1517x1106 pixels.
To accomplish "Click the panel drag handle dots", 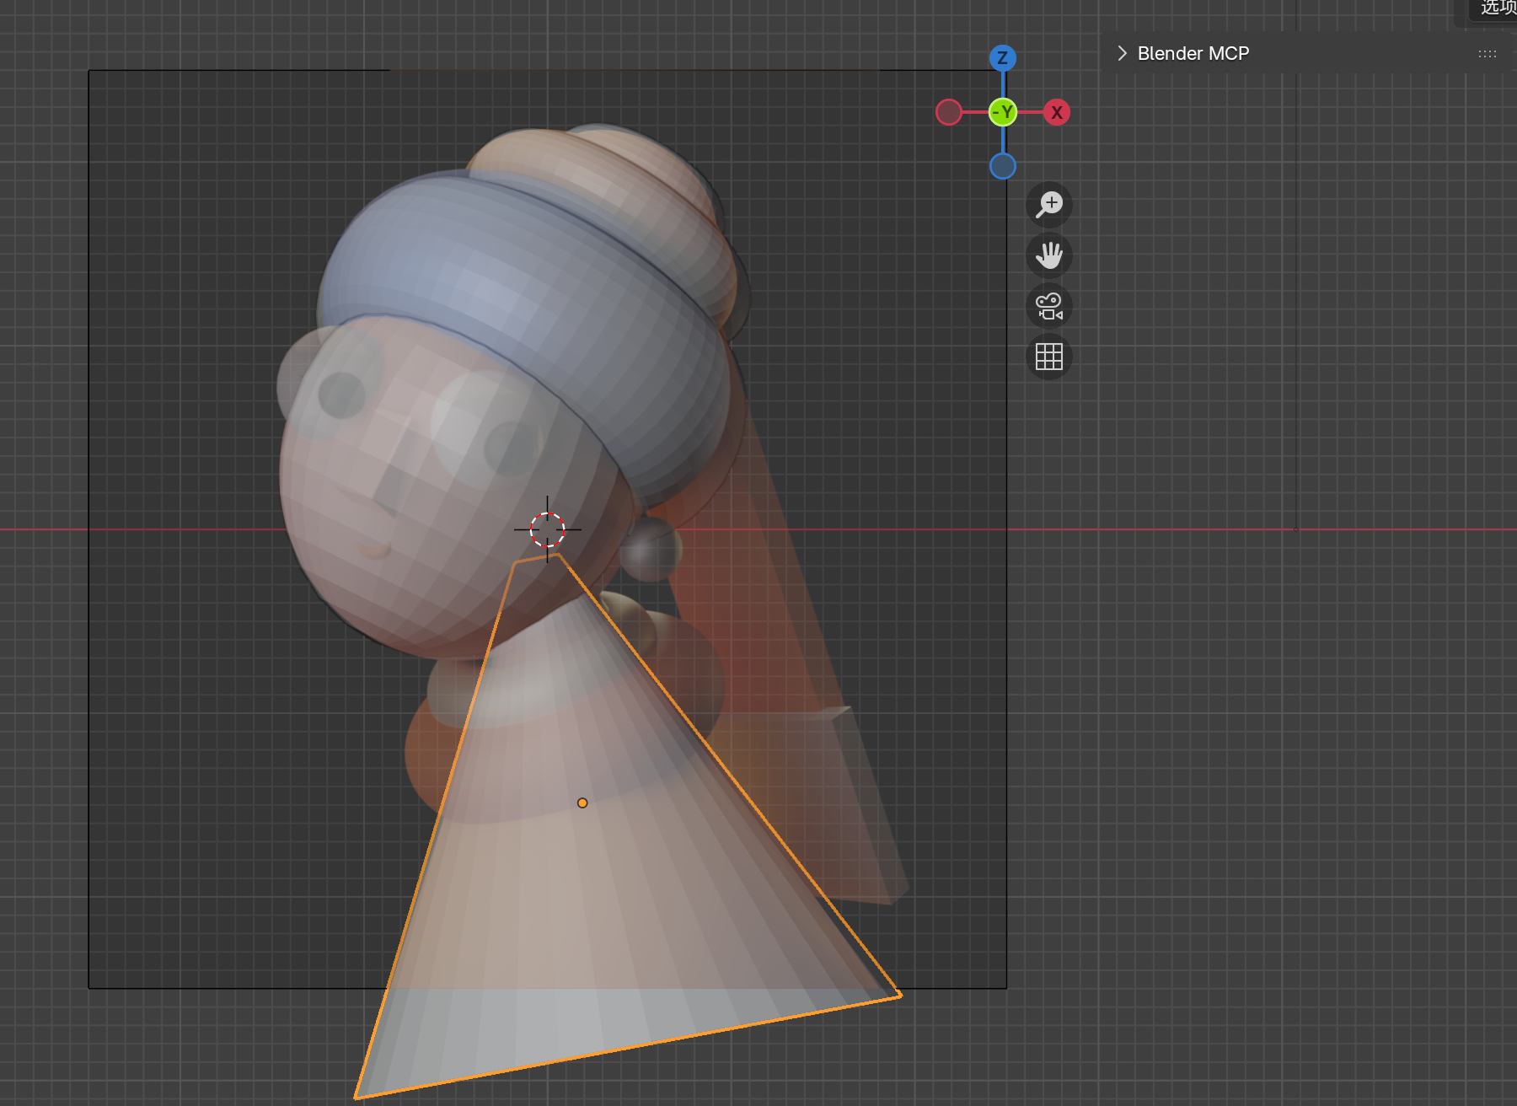I will tap(1487, 53).
